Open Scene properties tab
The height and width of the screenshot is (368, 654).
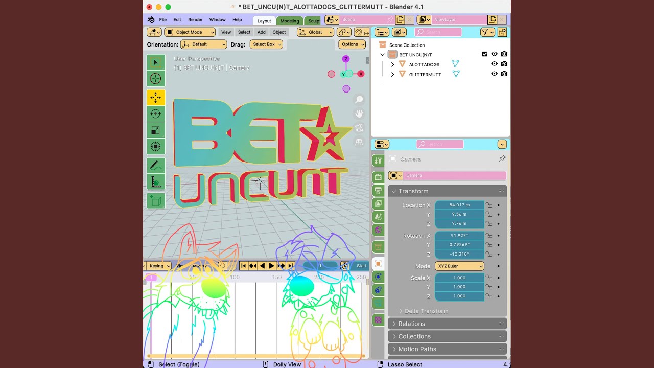tap(378, 217)
